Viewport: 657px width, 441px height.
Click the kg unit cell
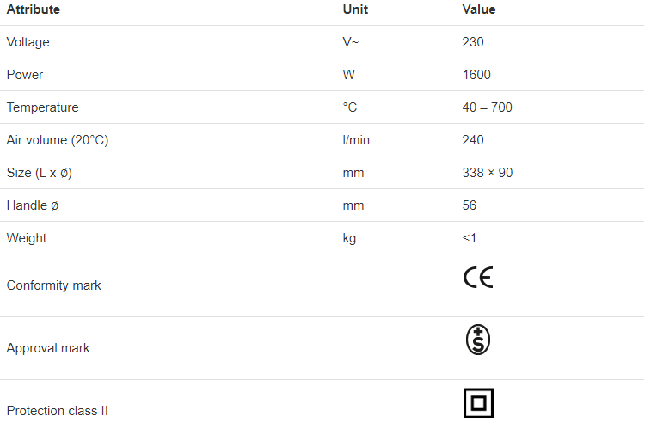[349, 238]
